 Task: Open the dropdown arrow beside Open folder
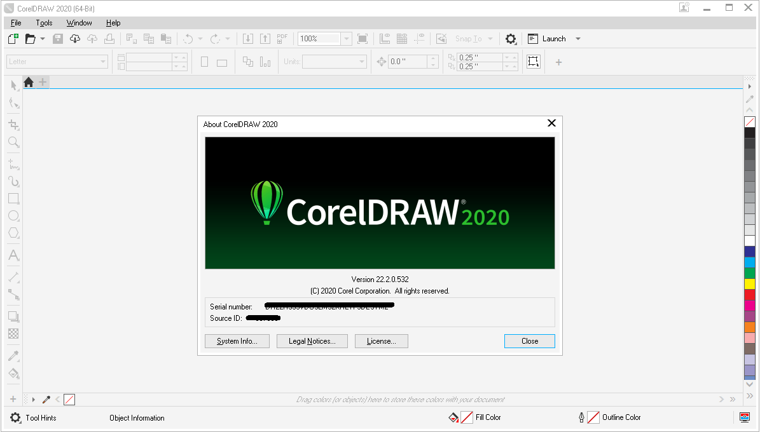43,39
